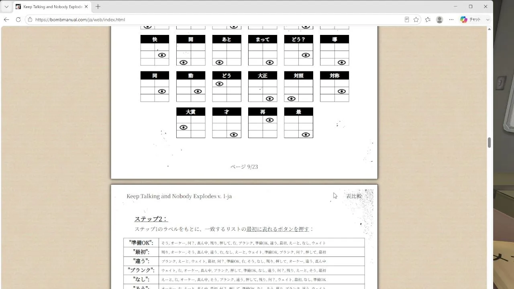
Task: Click the あと grid header
Action: (226, 39)
